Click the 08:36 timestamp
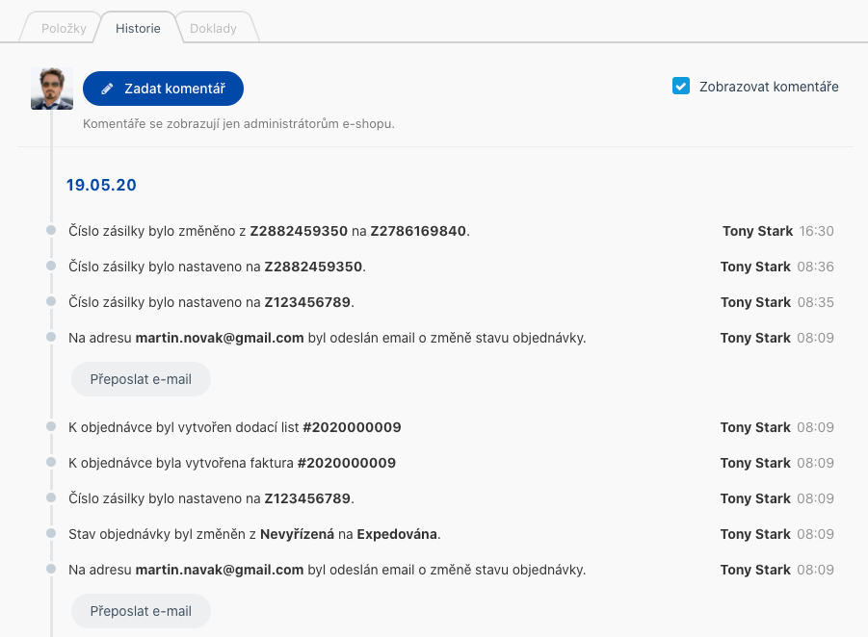The image size is (868, 637). [x=815, y=267]
